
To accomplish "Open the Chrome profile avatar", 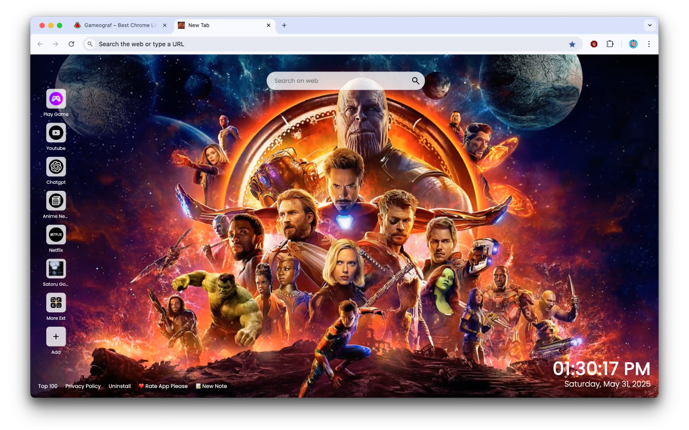I will pos(634,44).
